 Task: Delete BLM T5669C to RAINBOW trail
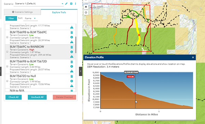[72, 47]
